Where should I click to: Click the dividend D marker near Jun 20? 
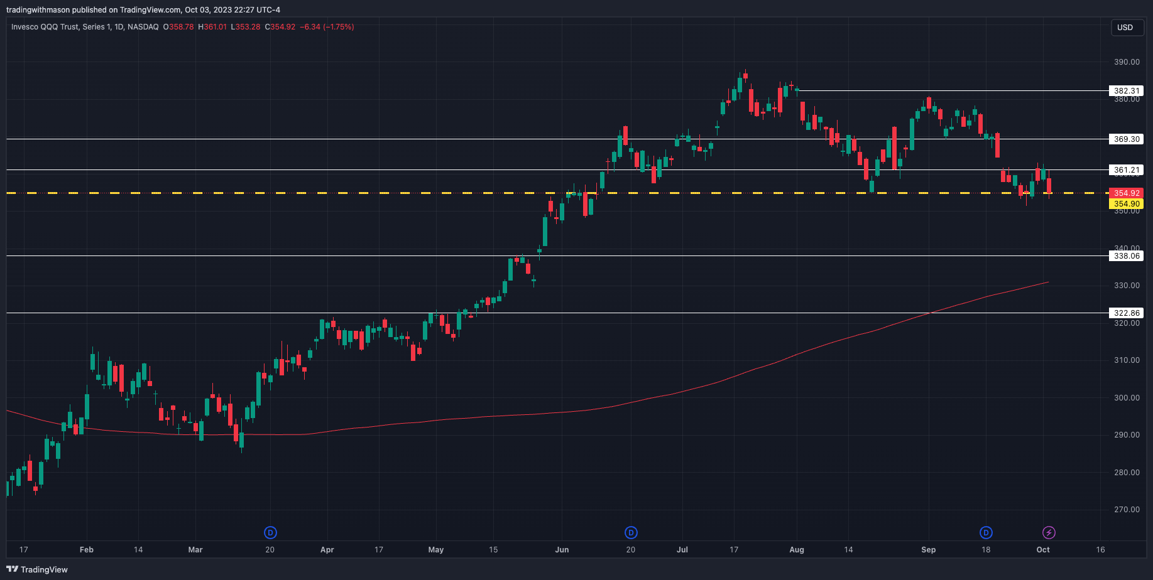tap(631, 533)
